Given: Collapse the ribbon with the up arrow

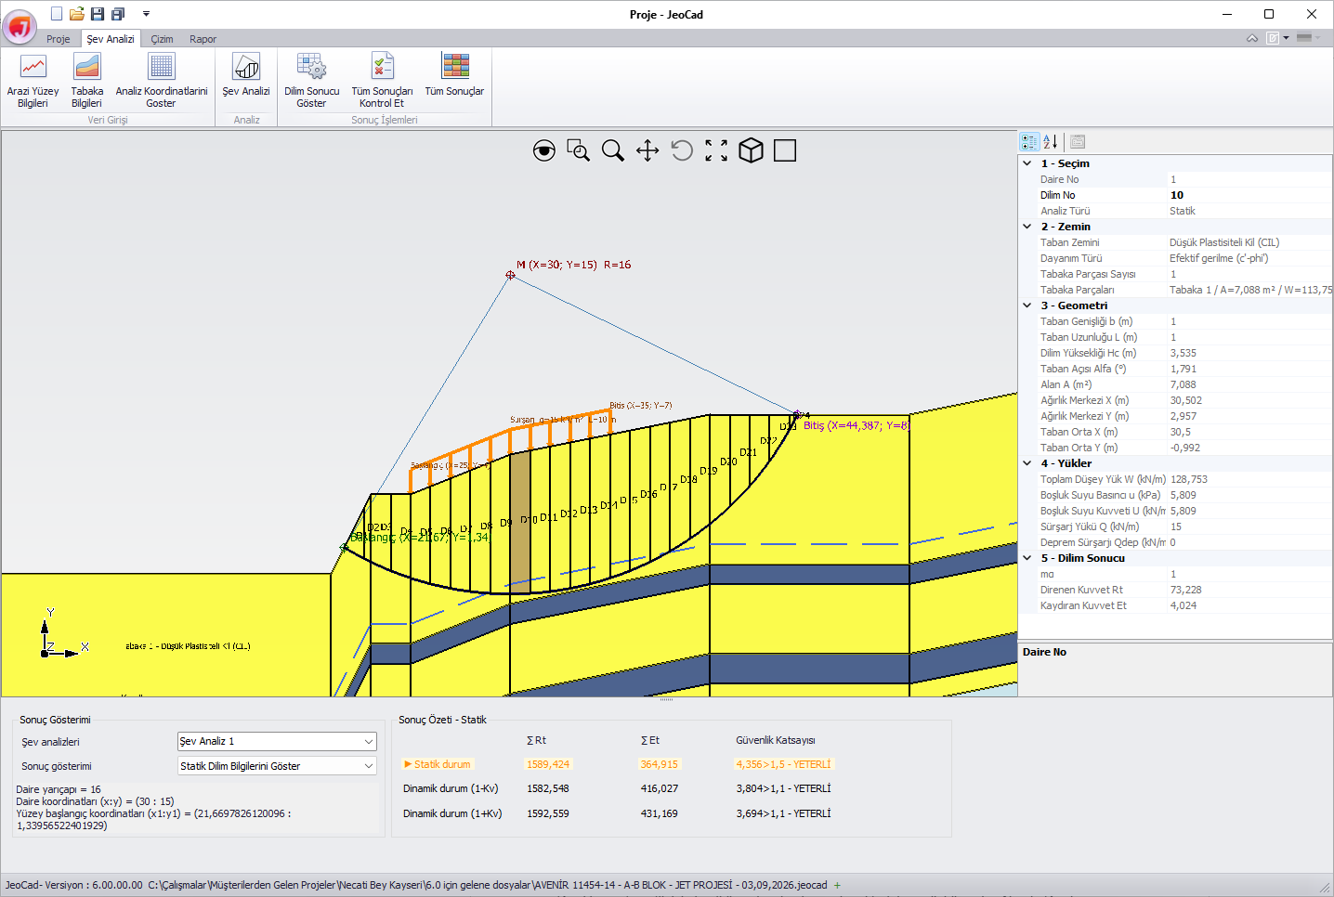Looking at the screenshot, I should click(x=1252, y=38).
